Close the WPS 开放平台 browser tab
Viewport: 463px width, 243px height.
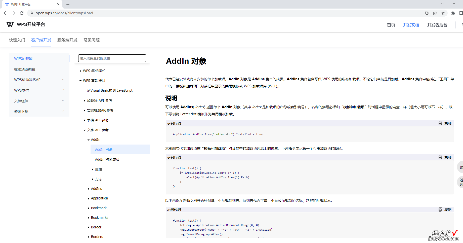(x=58, y=4)
